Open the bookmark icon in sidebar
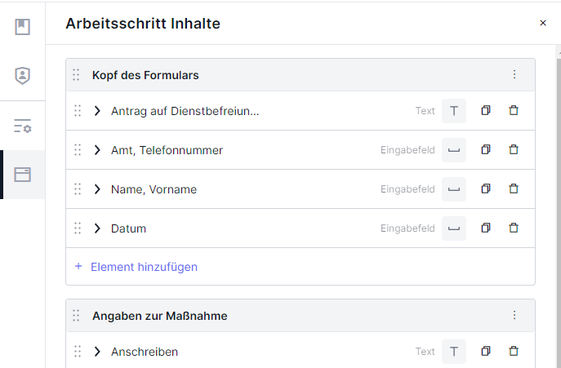The height and width of the screenshot is (368, 561). tap(22, 27)
